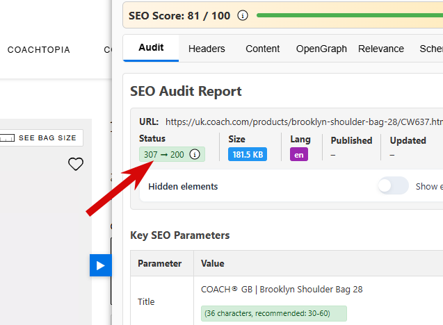Click the Parameter column header

(160, 264)
